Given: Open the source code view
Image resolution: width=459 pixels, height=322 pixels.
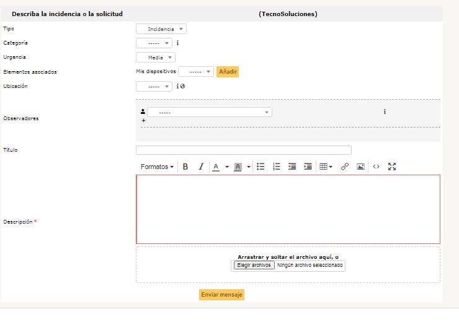Looking at the screenshot, I should tap(376, 167).
